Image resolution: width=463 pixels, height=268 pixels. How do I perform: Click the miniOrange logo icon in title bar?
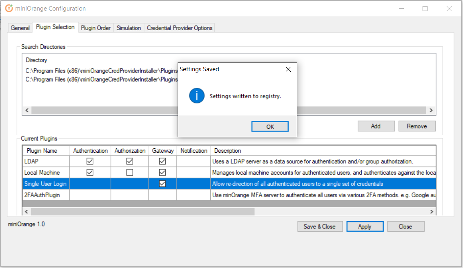pyautogui.click(x=9, y=8)
